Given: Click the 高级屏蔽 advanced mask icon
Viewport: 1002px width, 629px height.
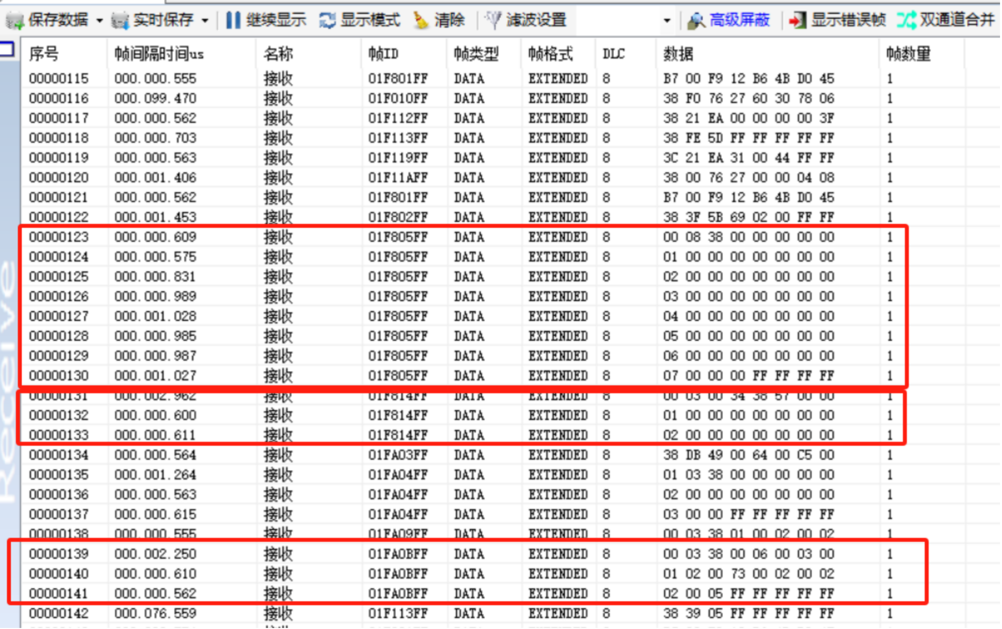Looking at the screenshot, I should pos(696,20).
